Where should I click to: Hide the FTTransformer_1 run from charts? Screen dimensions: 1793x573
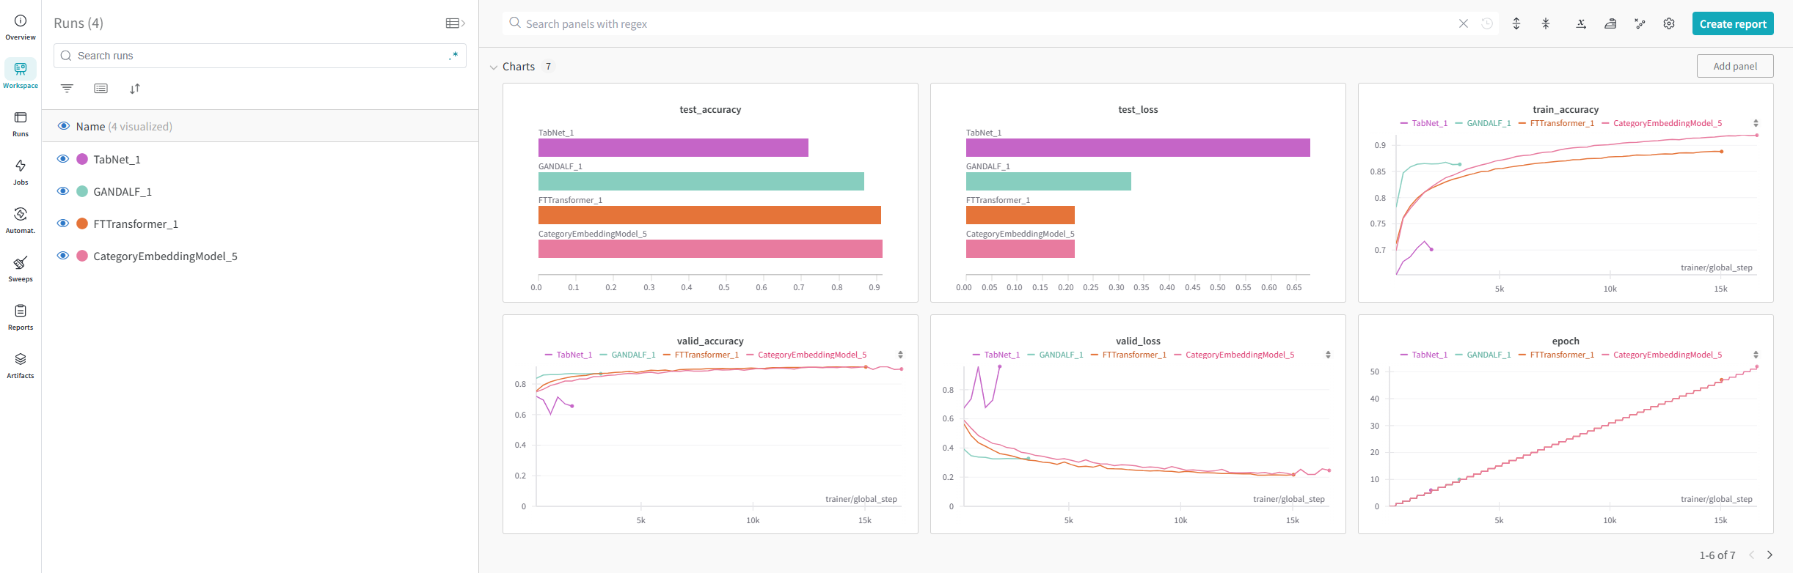coord(63,223)
